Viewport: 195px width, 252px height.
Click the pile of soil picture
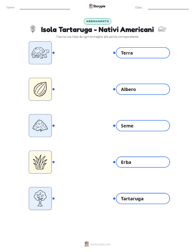click(40, 126)
